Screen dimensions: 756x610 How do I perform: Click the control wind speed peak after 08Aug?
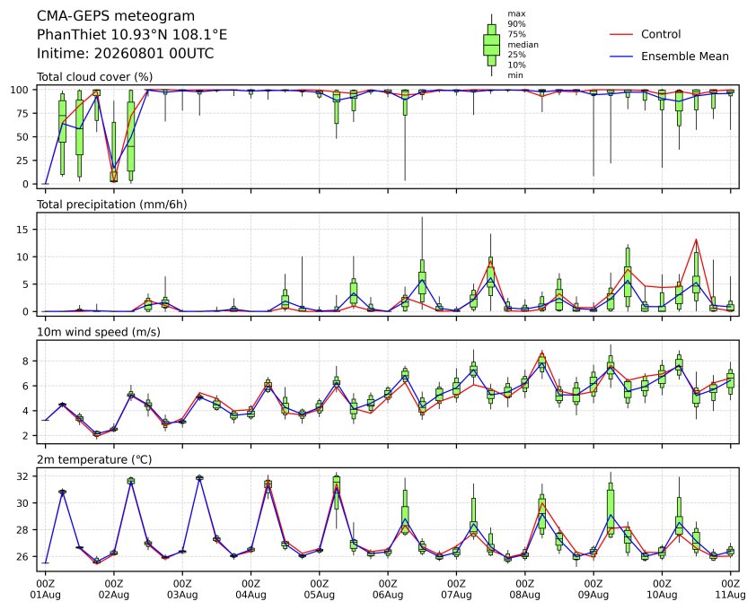tap(542, 352)
